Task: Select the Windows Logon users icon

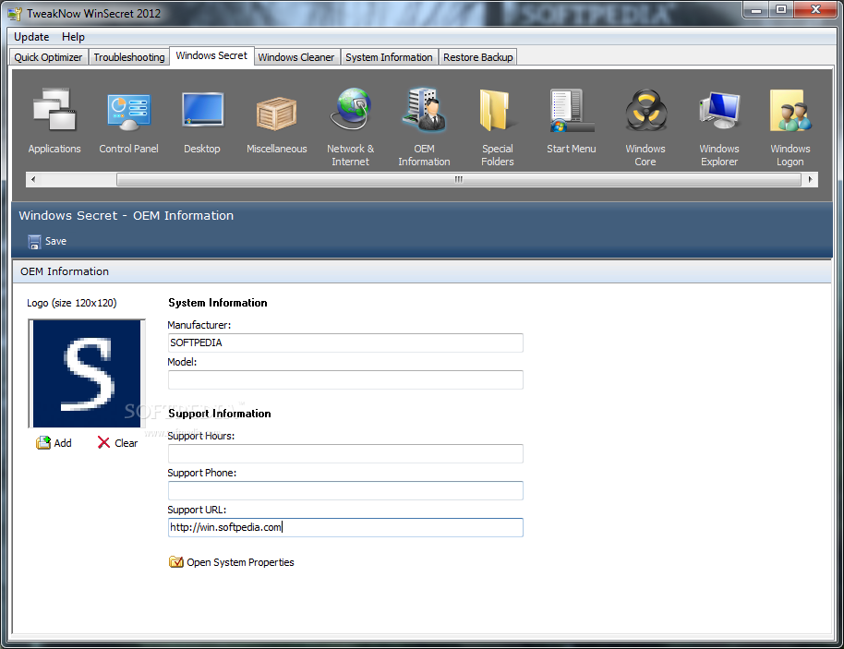Action: (790, 110)
